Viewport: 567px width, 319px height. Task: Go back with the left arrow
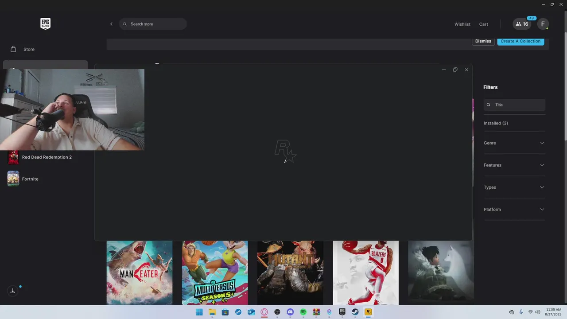tap(111, 24)
